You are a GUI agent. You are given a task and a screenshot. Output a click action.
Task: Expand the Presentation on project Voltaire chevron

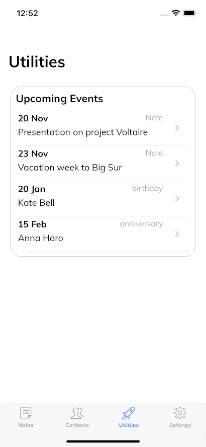tap(177, 128)
